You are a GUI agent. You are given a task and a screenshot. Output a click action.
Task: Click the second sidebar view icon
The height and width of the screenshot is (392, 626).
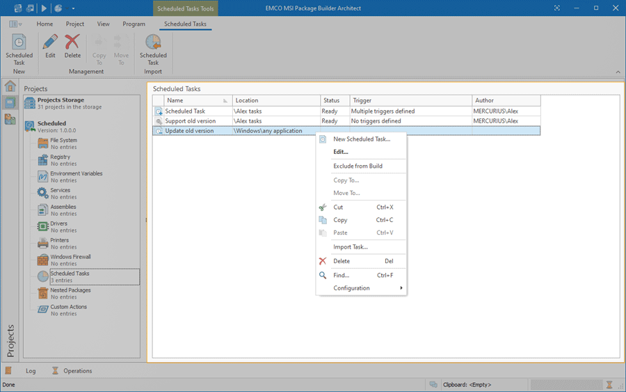10,102
